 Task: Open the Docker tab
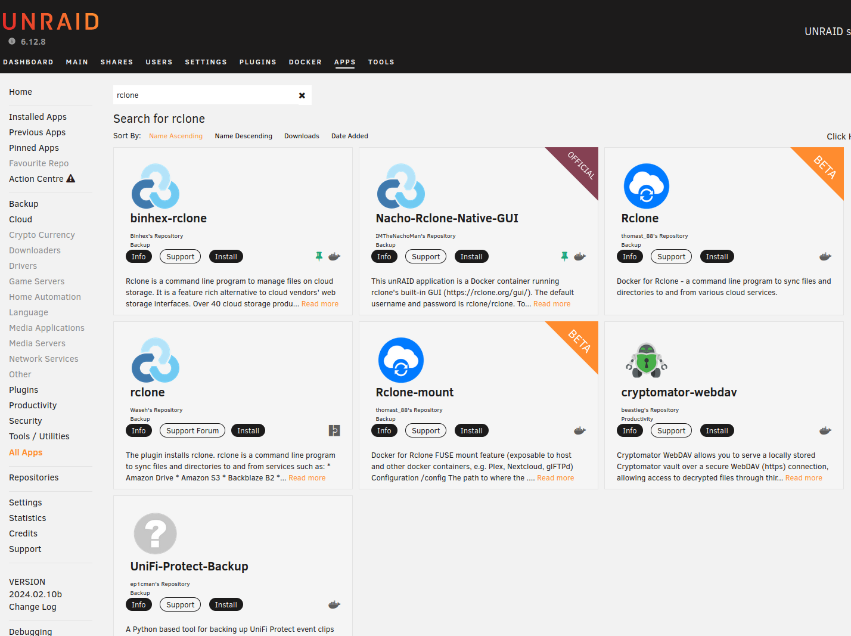point(305,62)
